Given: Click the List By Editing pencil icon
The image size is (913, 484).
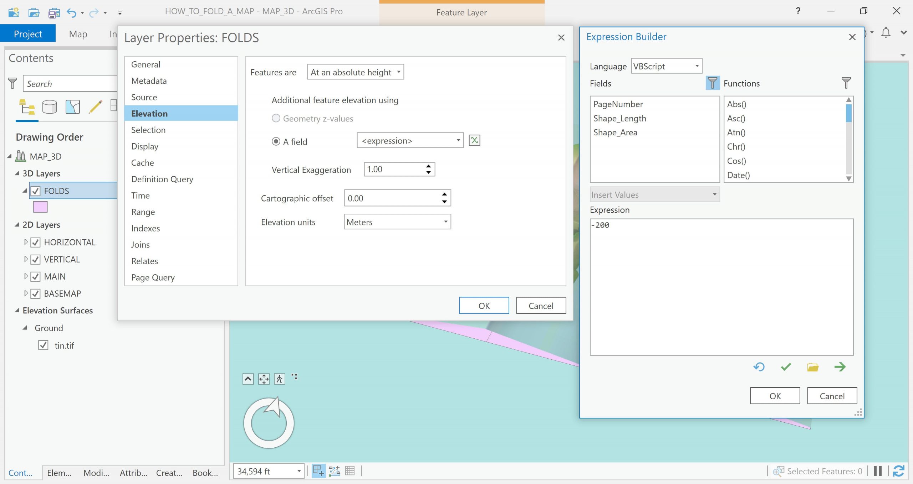Looking at the screenshot, I should [x=95, y=106].
